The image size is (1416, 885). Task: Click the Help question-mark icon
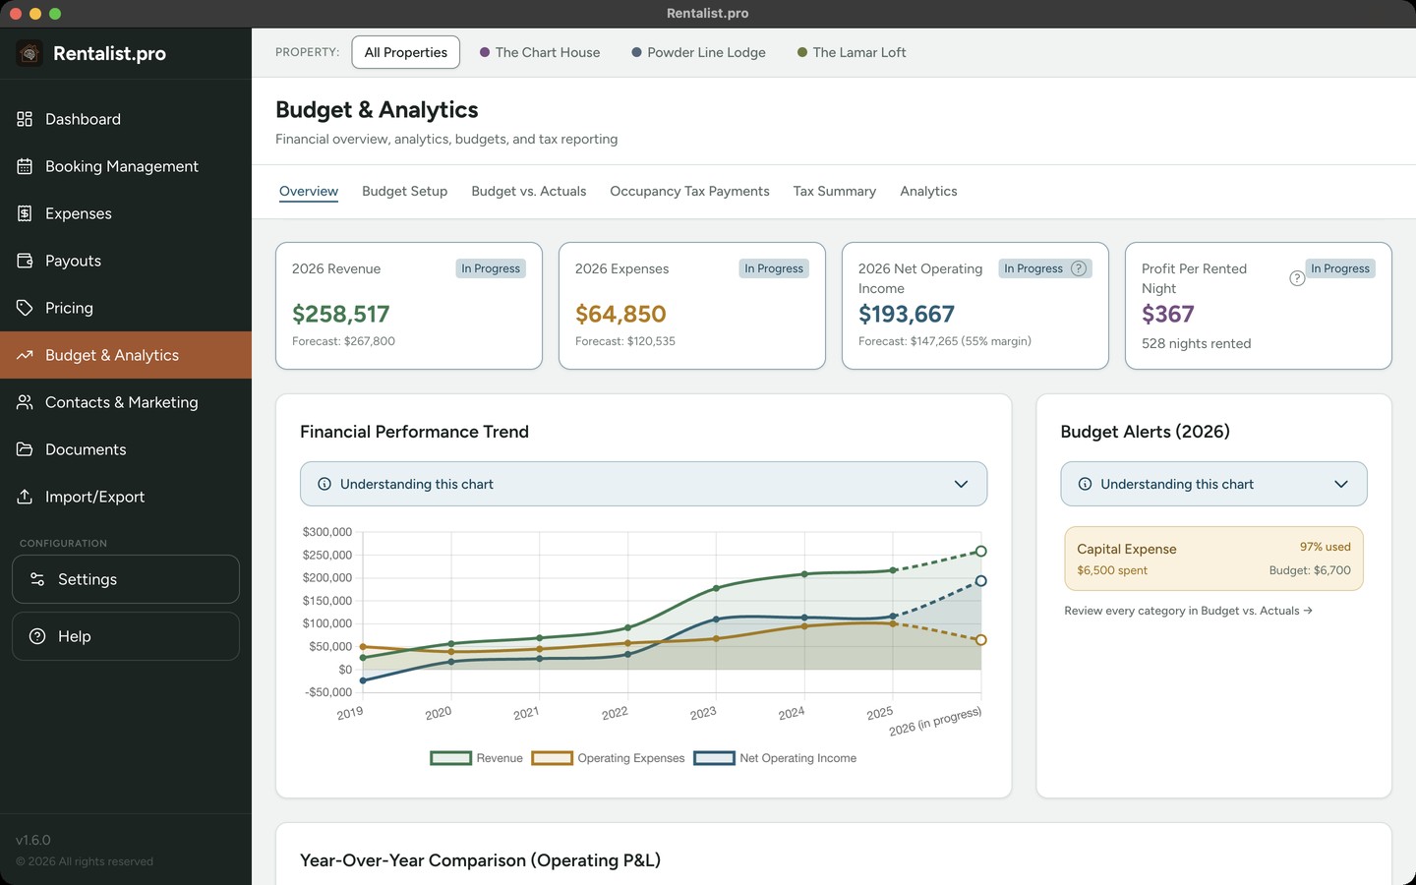[x=37, y=636]
